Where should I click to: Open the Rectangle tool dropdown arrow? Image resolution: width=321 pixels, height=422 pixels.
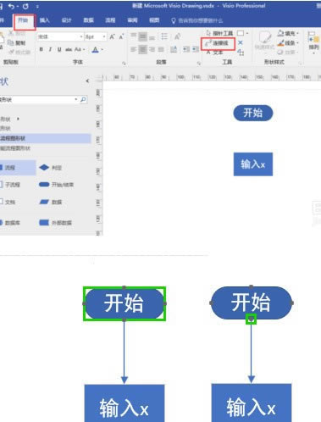point(247,33)
